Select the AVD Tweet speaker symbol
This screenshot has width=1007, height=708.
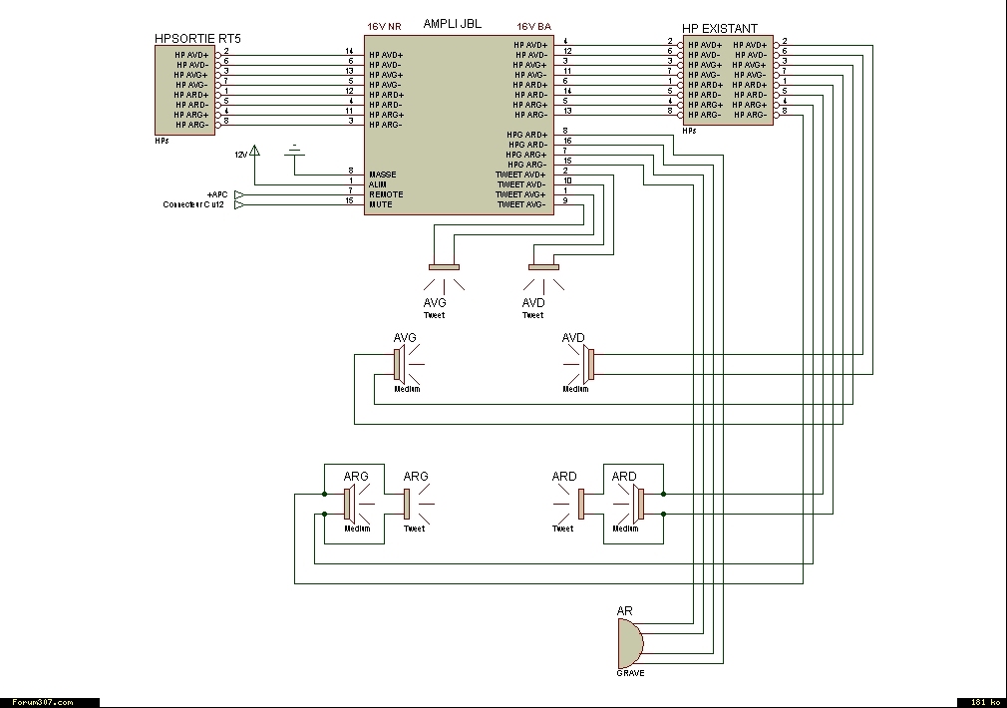pos(543,277)
